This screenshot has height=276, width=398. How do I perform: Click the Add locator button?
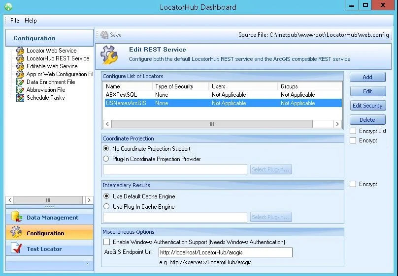[x=367, y=77]
